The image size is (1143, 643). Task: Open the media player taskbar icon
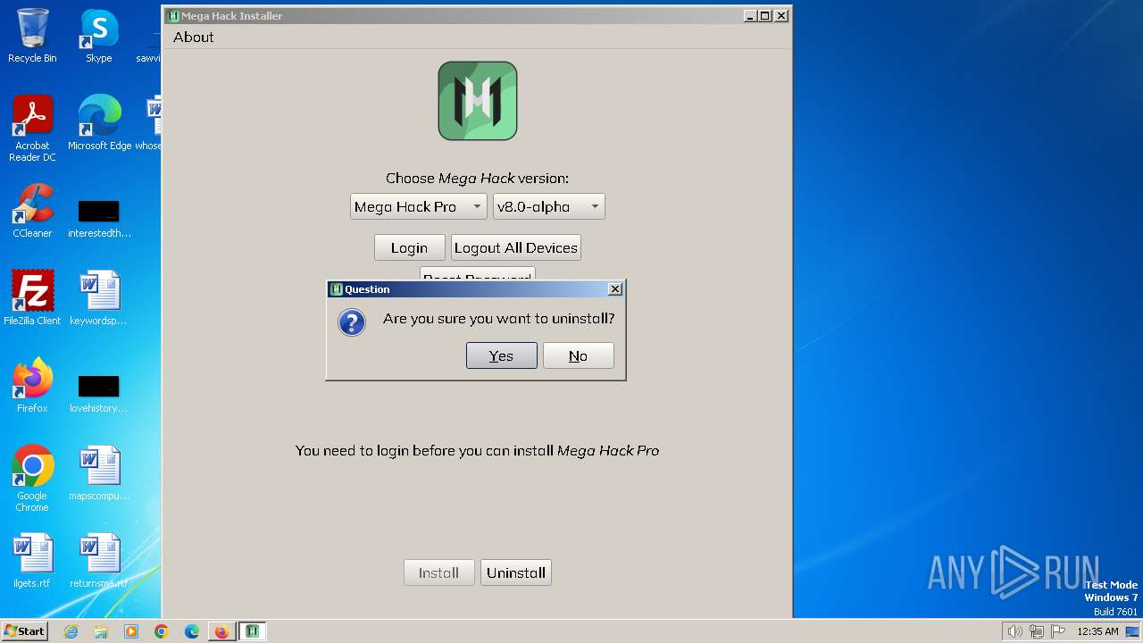[x=131, y=631]
